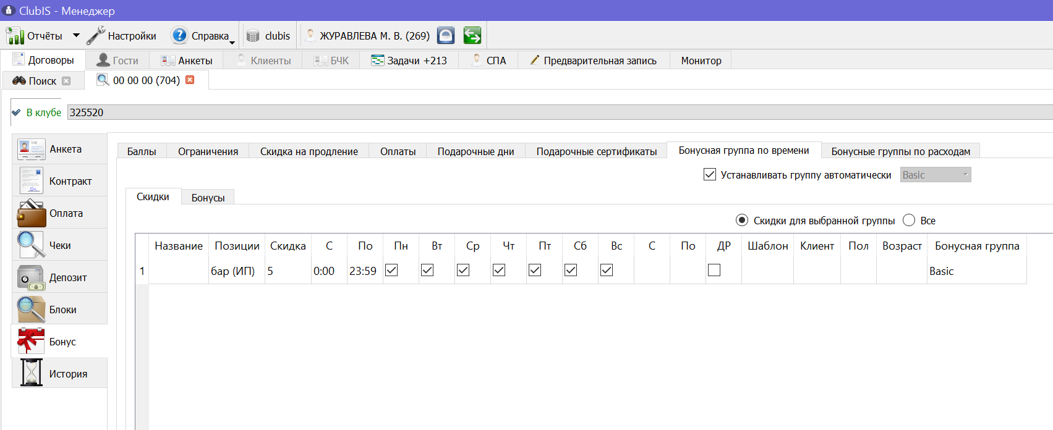Screen dimensions: 1053x430
Task: Click the бар (ИП) cell
Action: coord(237,271)
